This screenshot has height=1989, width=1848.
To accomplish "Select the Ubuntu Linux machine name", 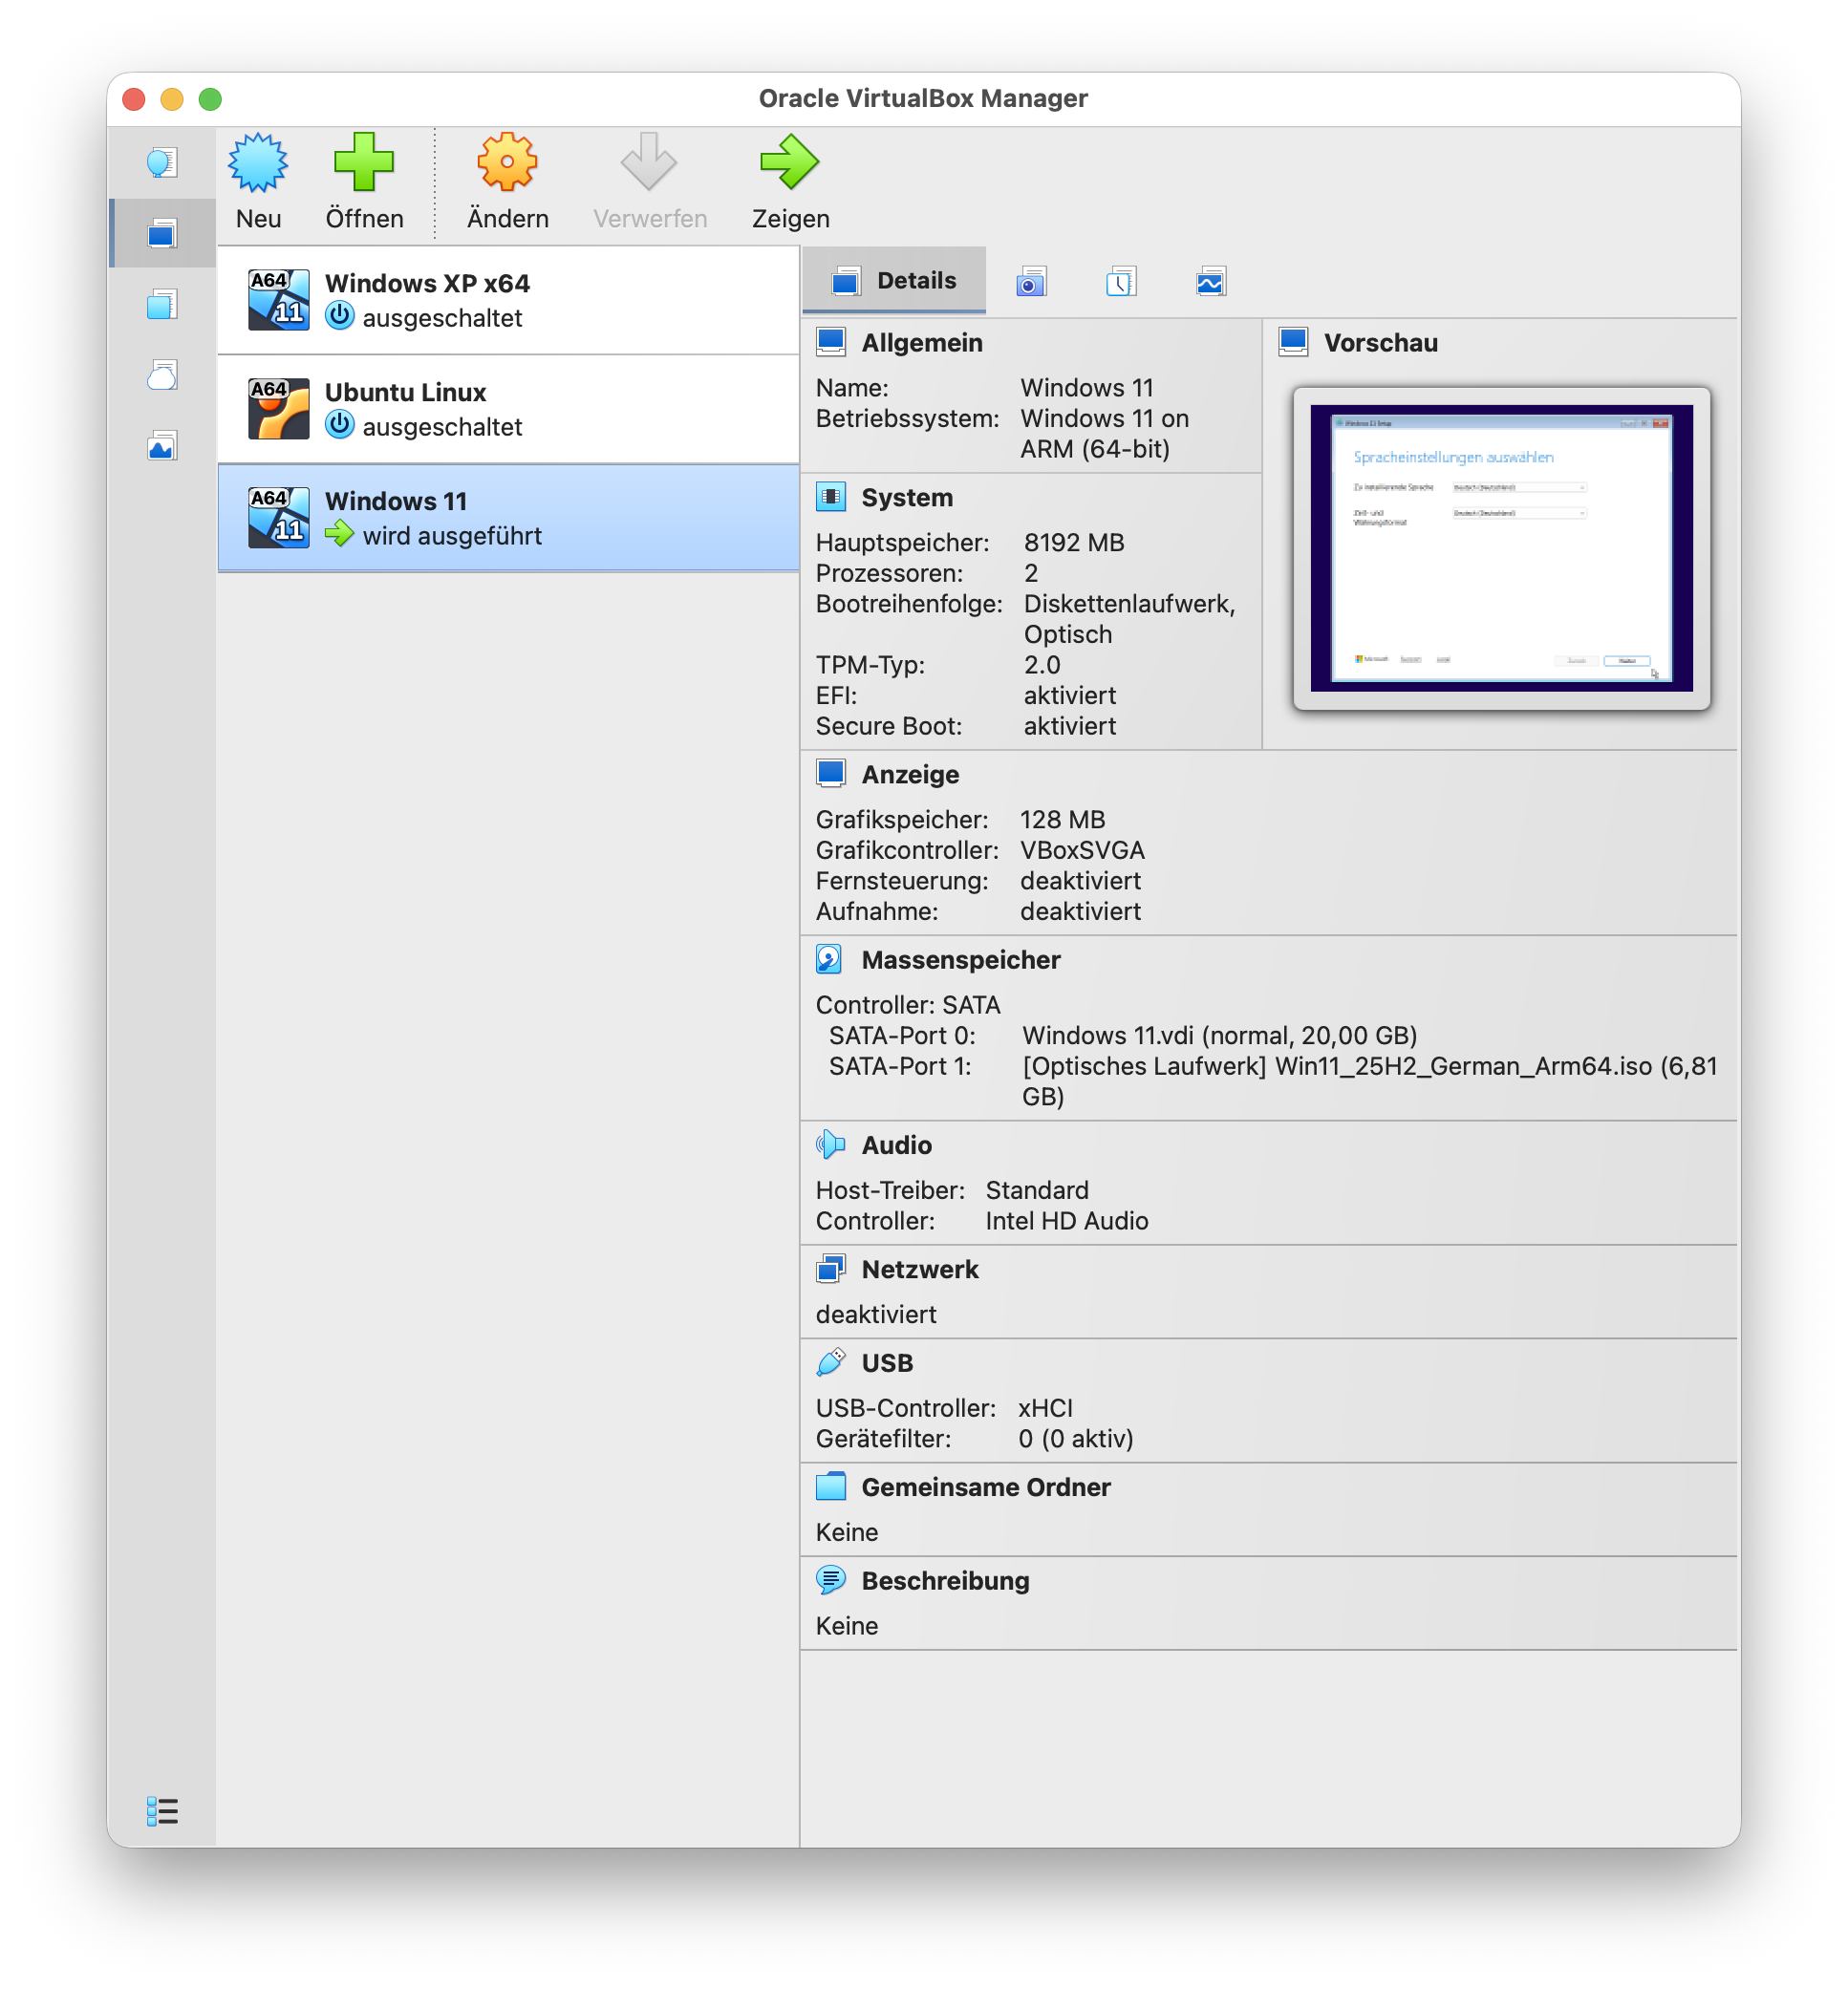I will point(405,392).
